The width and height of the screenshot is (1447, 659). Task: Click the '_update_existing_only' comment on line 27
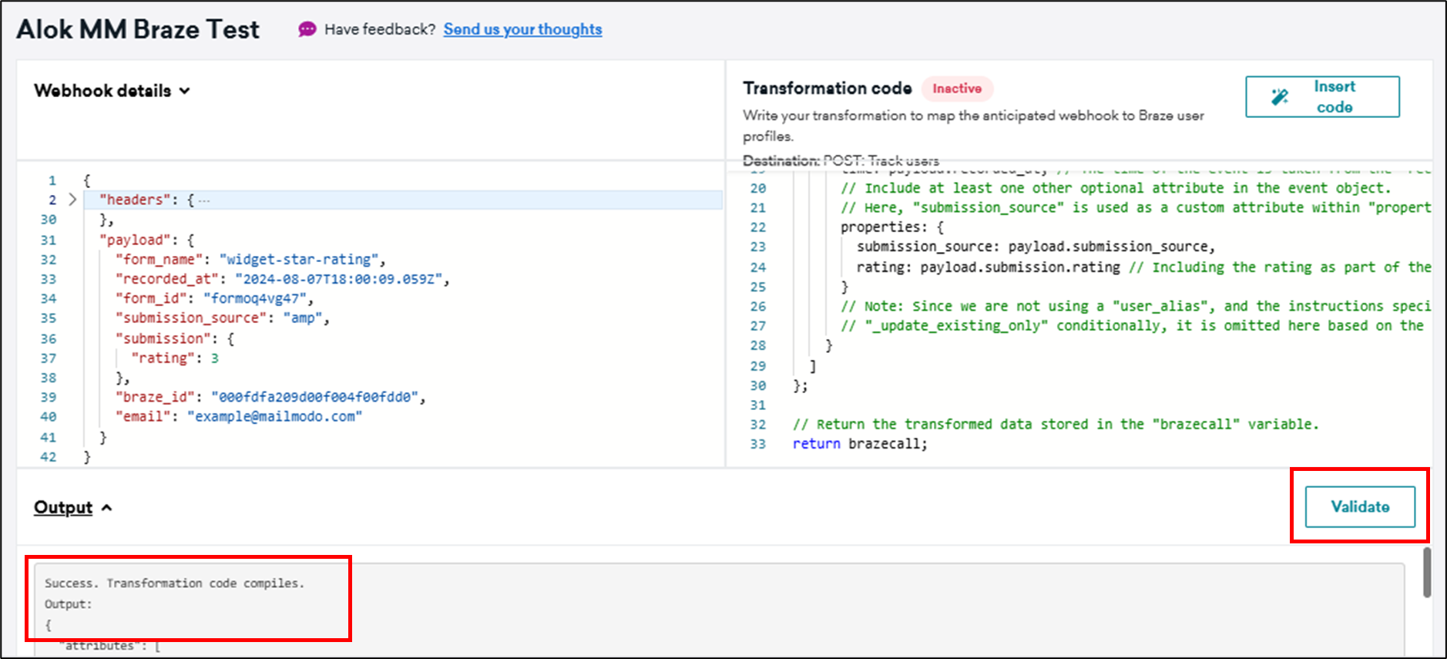1132,325
